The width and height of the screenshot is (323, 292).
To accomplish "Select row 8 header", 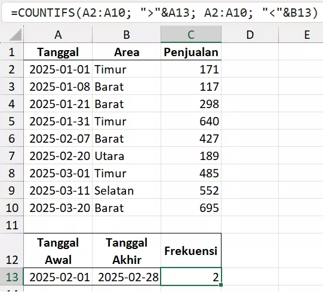I will pos(12,173).
